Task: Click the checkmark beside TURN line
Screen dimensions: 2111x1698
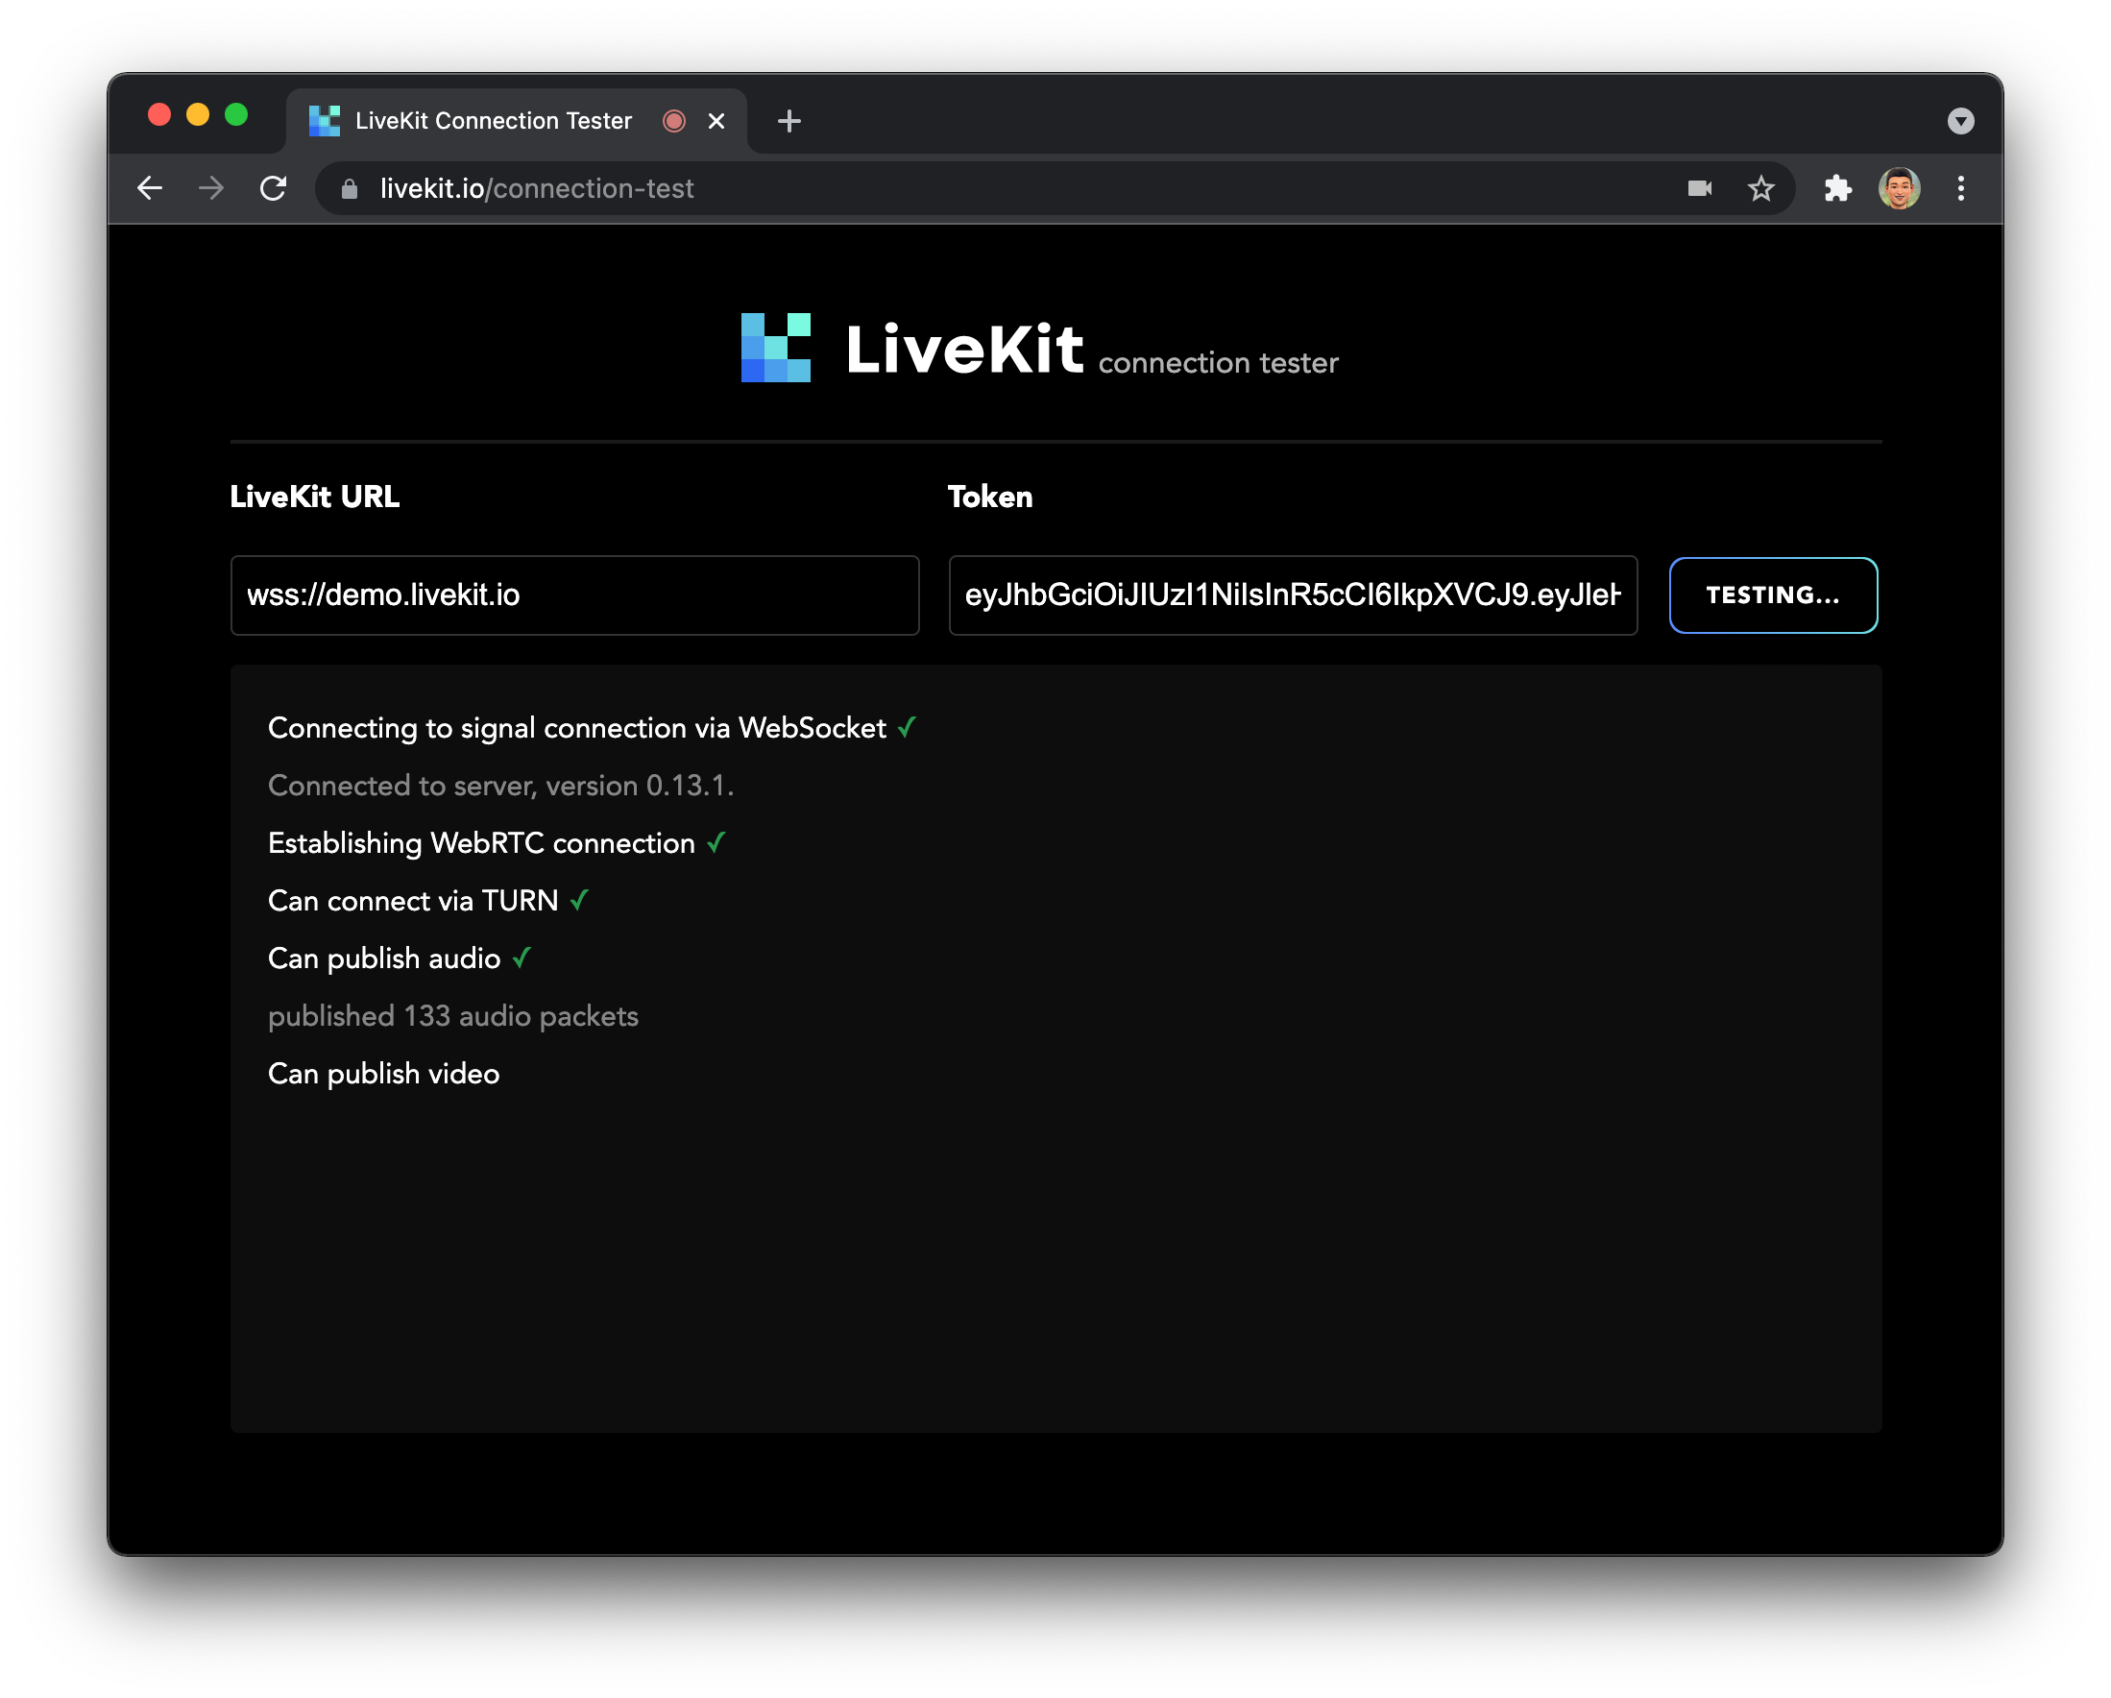Action: (579, 900)
